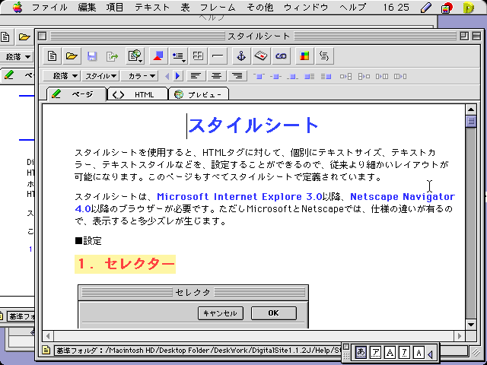487x365 pixels.
Task: Click the first table cell operation icon
Action: click(x=345, y=76)
